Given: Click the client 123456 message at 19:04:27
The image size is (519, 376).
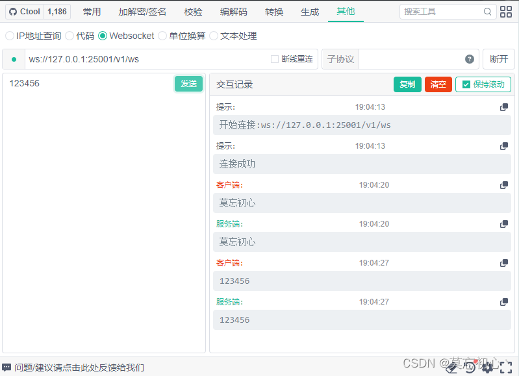Looking at the screenshot, I should (x=234, y=281).
